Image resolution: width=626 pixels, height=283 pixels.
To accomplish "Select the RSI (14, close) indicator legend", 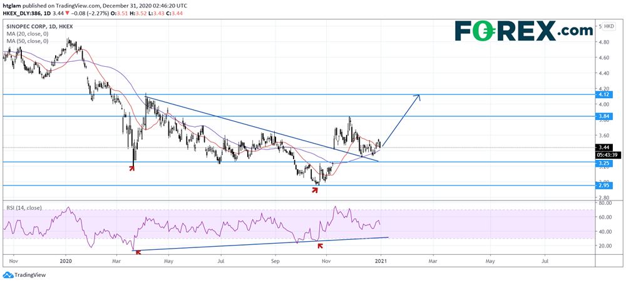I will pos(23,207).
